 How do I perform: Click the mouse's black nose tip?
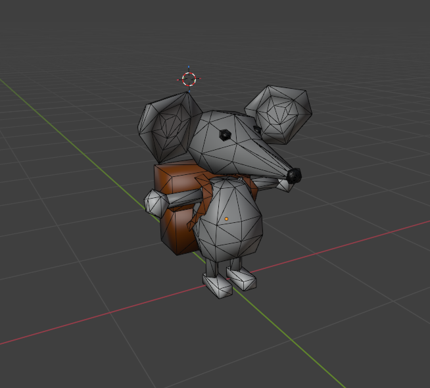coord(294,176)
